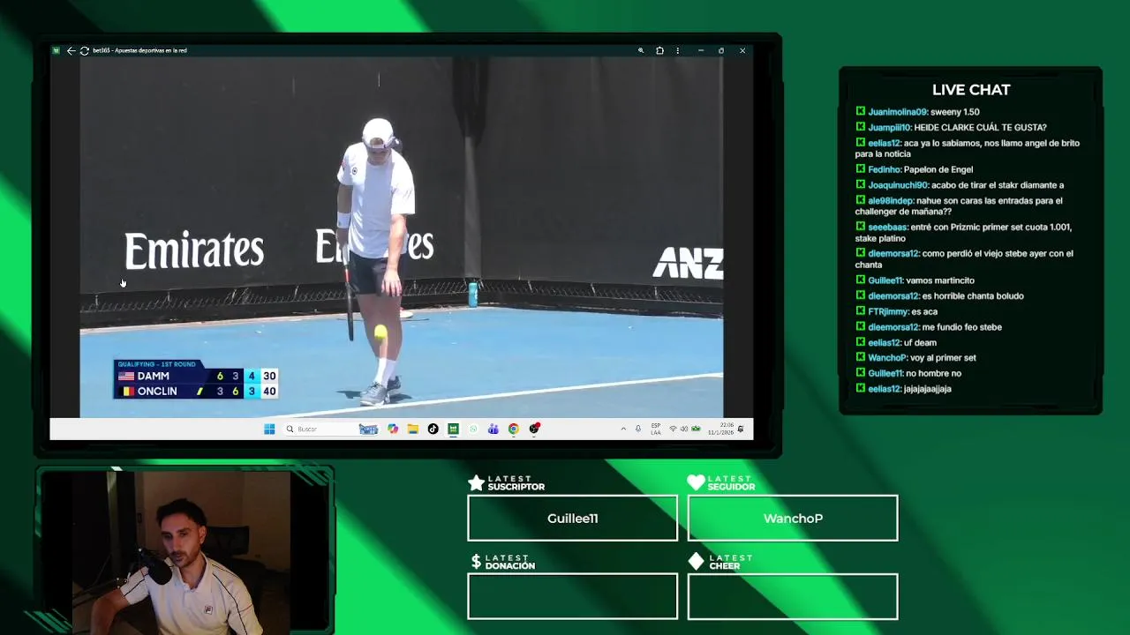Viewport: 1130px width, 635px height.
Task: Click username Fedinho in live chat
Action: 884,169
